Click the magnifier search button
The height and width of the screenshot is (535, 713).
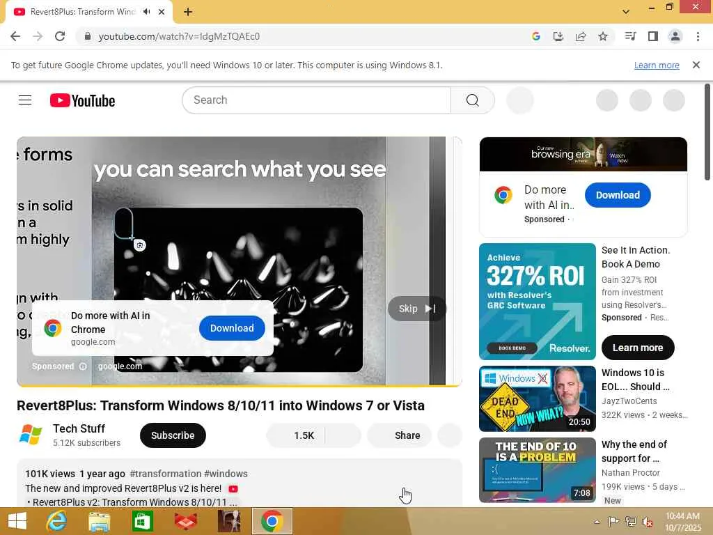[473, 100]
